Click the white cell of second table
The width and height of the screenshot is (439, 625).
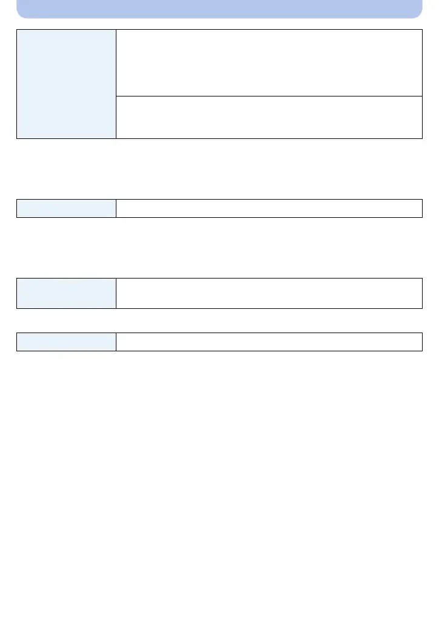pyautogui.click(x=269, y=209)
